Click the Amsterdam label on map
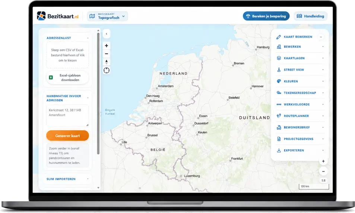 (166, 86)
